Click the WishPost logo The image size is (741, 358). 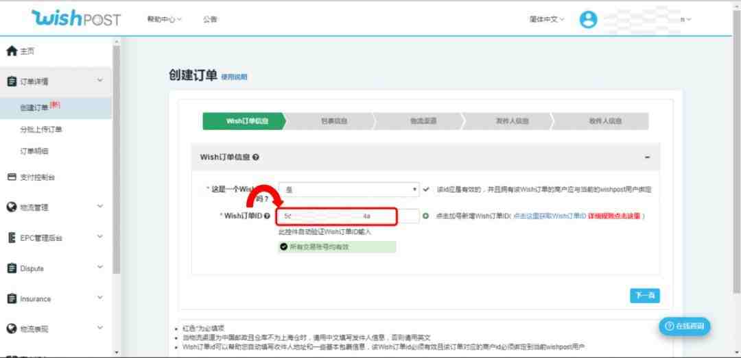75,19
